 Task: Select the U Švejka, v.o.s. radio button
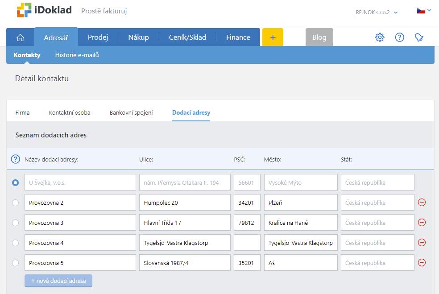[16, 182]
